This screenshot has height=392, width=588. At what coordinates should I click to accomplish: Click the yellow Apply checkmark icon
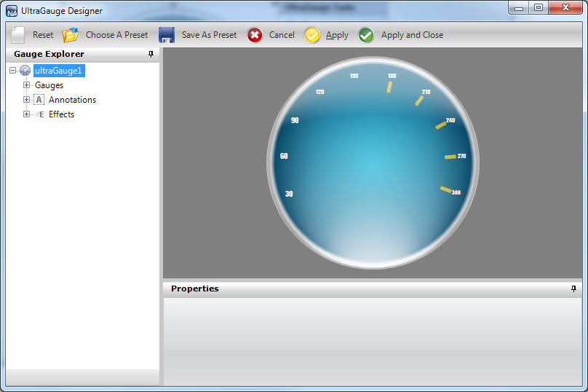point(312,35)
